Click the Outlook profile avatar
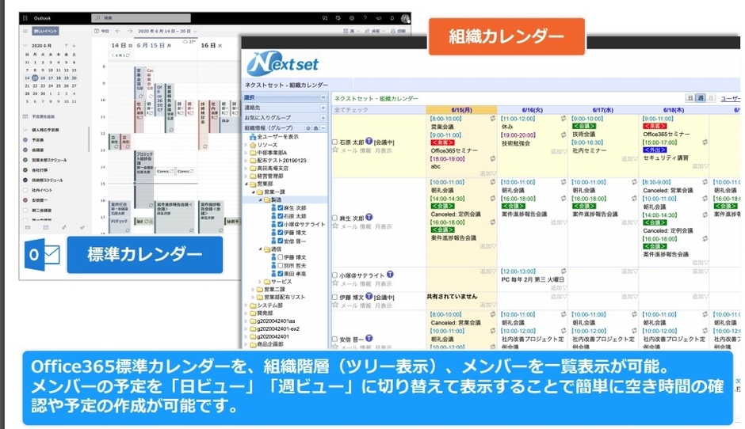This screenshot has height=429, width=745. tap(405, 18)
